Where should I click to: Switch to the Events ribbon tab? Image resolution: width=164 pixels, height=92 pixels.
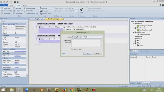[25, 5]
